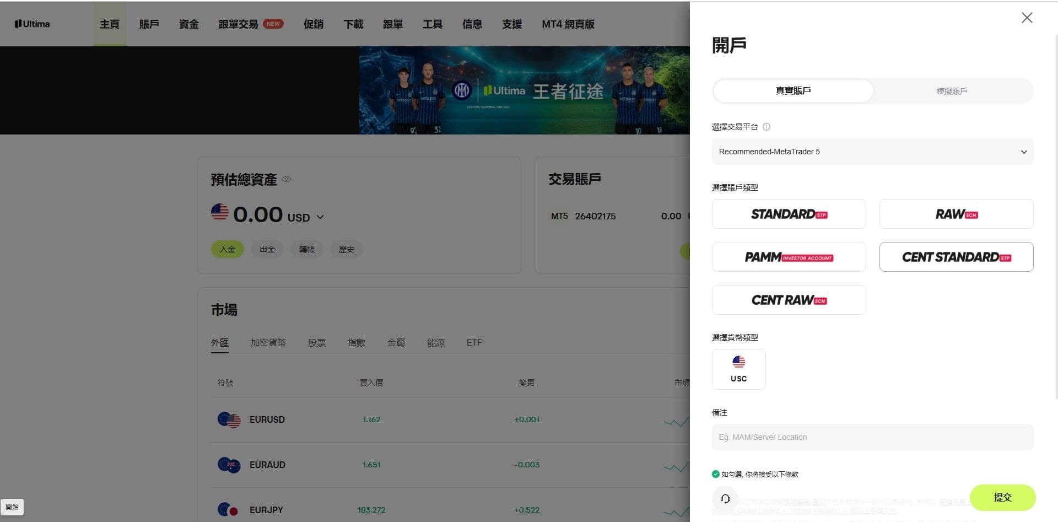The height and width of the screenshot is (522, 1058).
Task: Choose the CENT RAW ECN account type
Action: pyautogui.click(x=789, y=300)
